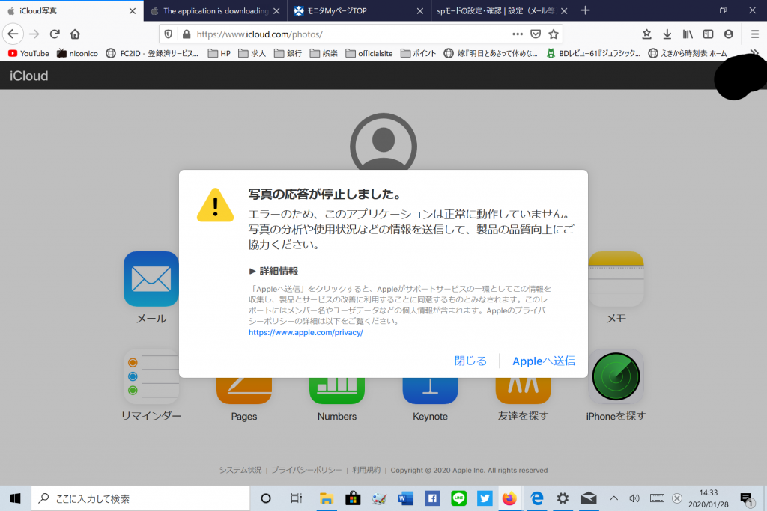Viewport: 767px width, 511px height.
Task: Open the HP bookmarks folder
Action: [219, 53]
